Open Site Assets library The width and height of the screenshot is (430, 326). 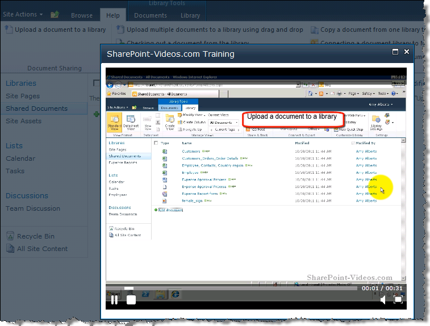(24, 121)
